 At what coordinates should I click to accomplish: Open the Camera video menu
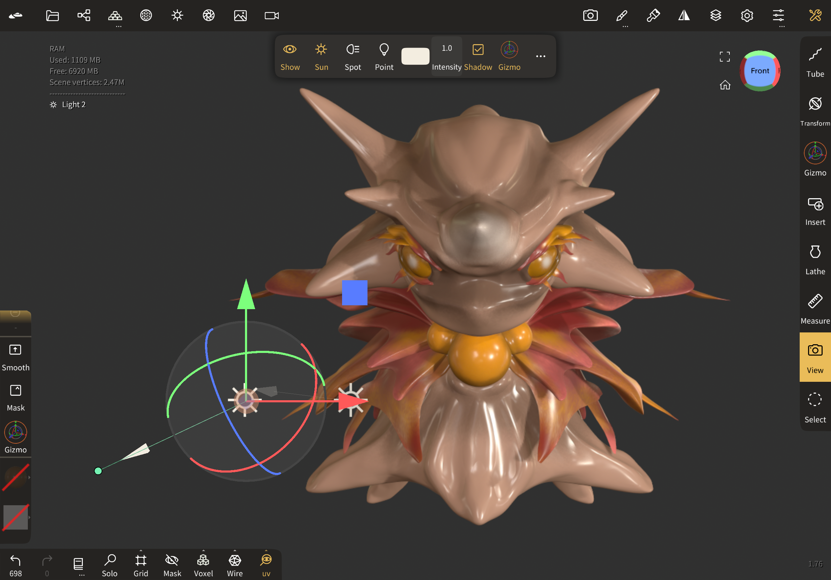click(x=272, y=16)
